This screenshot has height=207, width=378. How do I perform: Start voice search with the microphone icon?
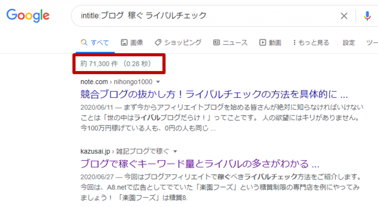[367, 16]
